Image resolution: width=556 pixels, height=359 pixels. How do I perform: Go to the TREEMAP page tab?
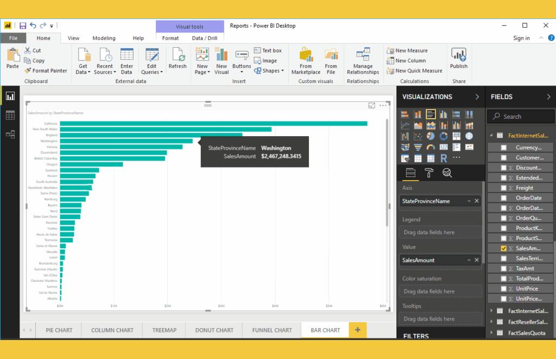tap(164, 330)
